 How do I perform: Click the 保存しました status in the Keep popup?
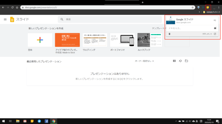(x=207, y=34)
